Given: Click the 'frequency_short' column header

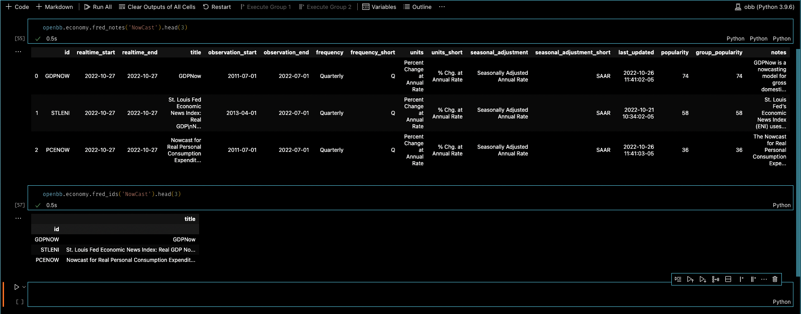Looking at the screenshot, I should point(372,53).
